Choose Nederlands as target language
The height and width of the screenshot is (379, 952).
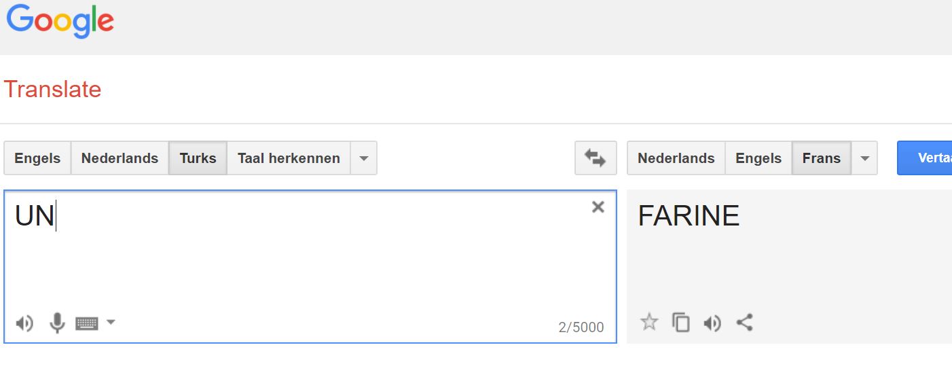676,158
